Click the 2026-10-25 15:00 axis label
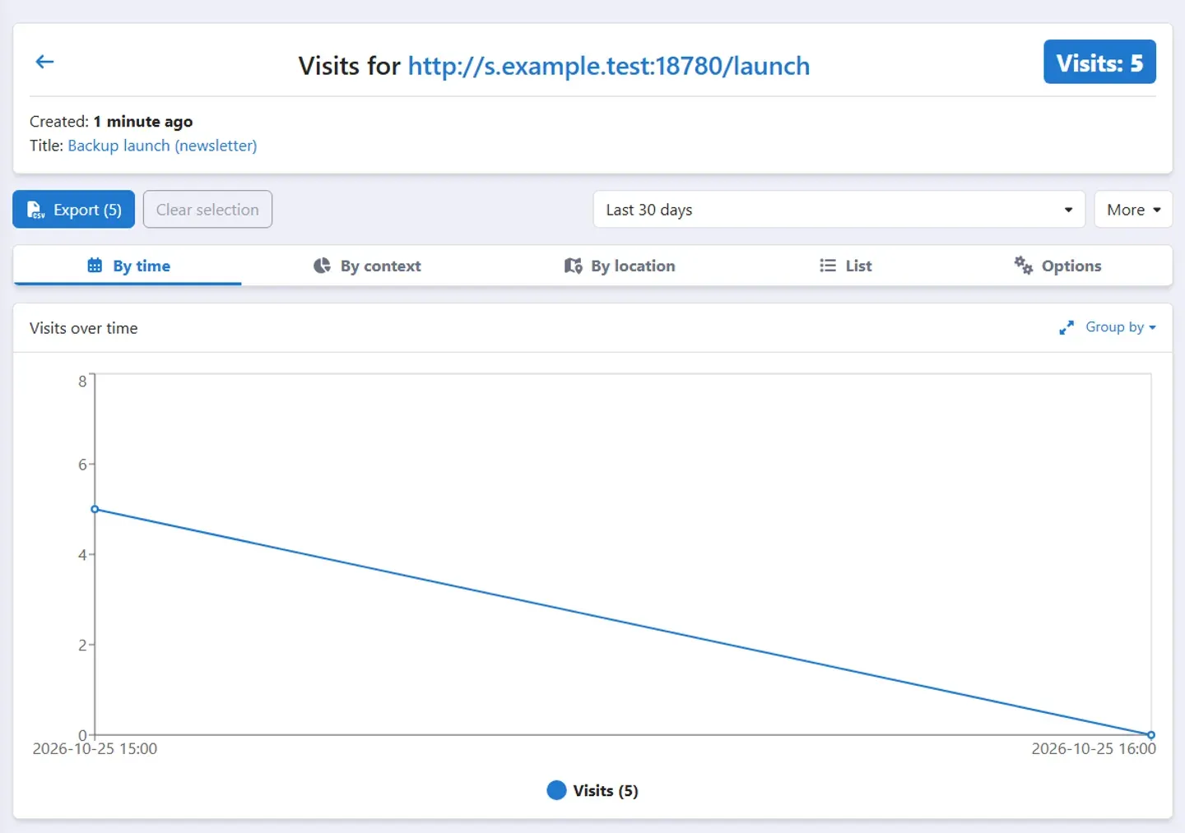Image resolution: width=1185 pixels, height=833 pixels. coord(95,749)
